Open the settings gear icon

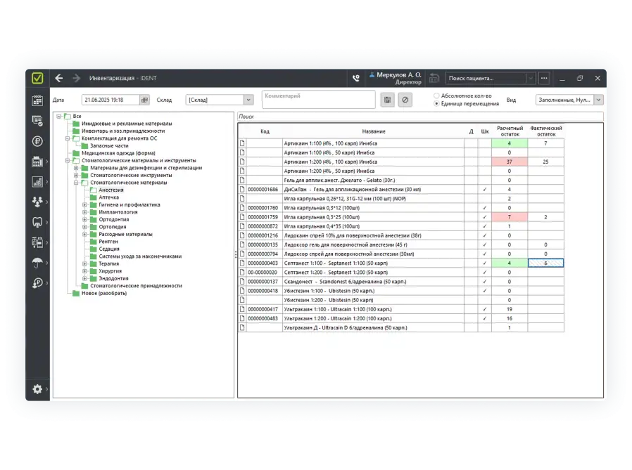tap(37, 389)
